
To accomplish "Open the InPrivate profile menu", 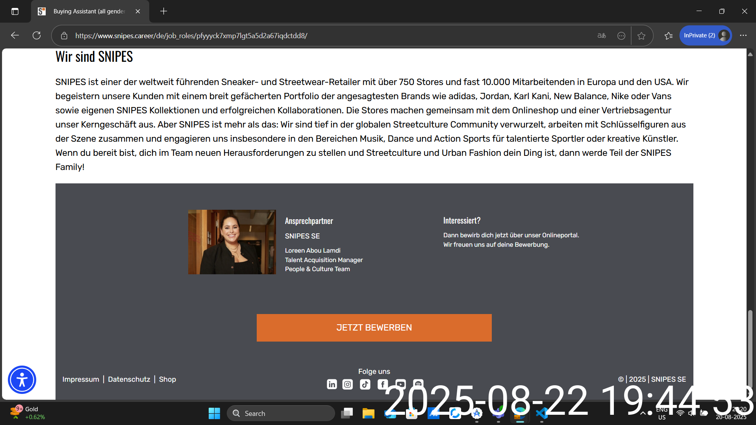I will coord(705,36).
